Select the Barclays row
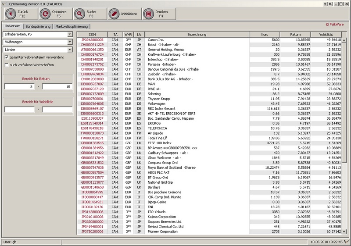This screenshot has height=246, width=351. [209, 187]
